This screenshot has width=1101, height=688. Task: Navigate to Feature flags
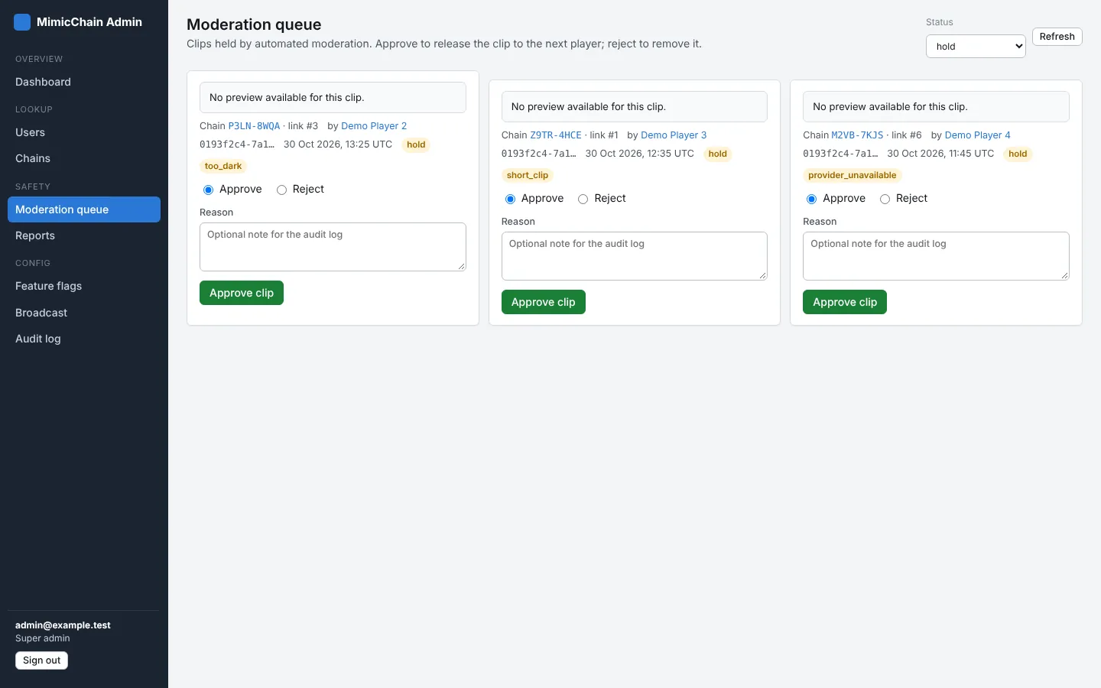tap(84, 286)
